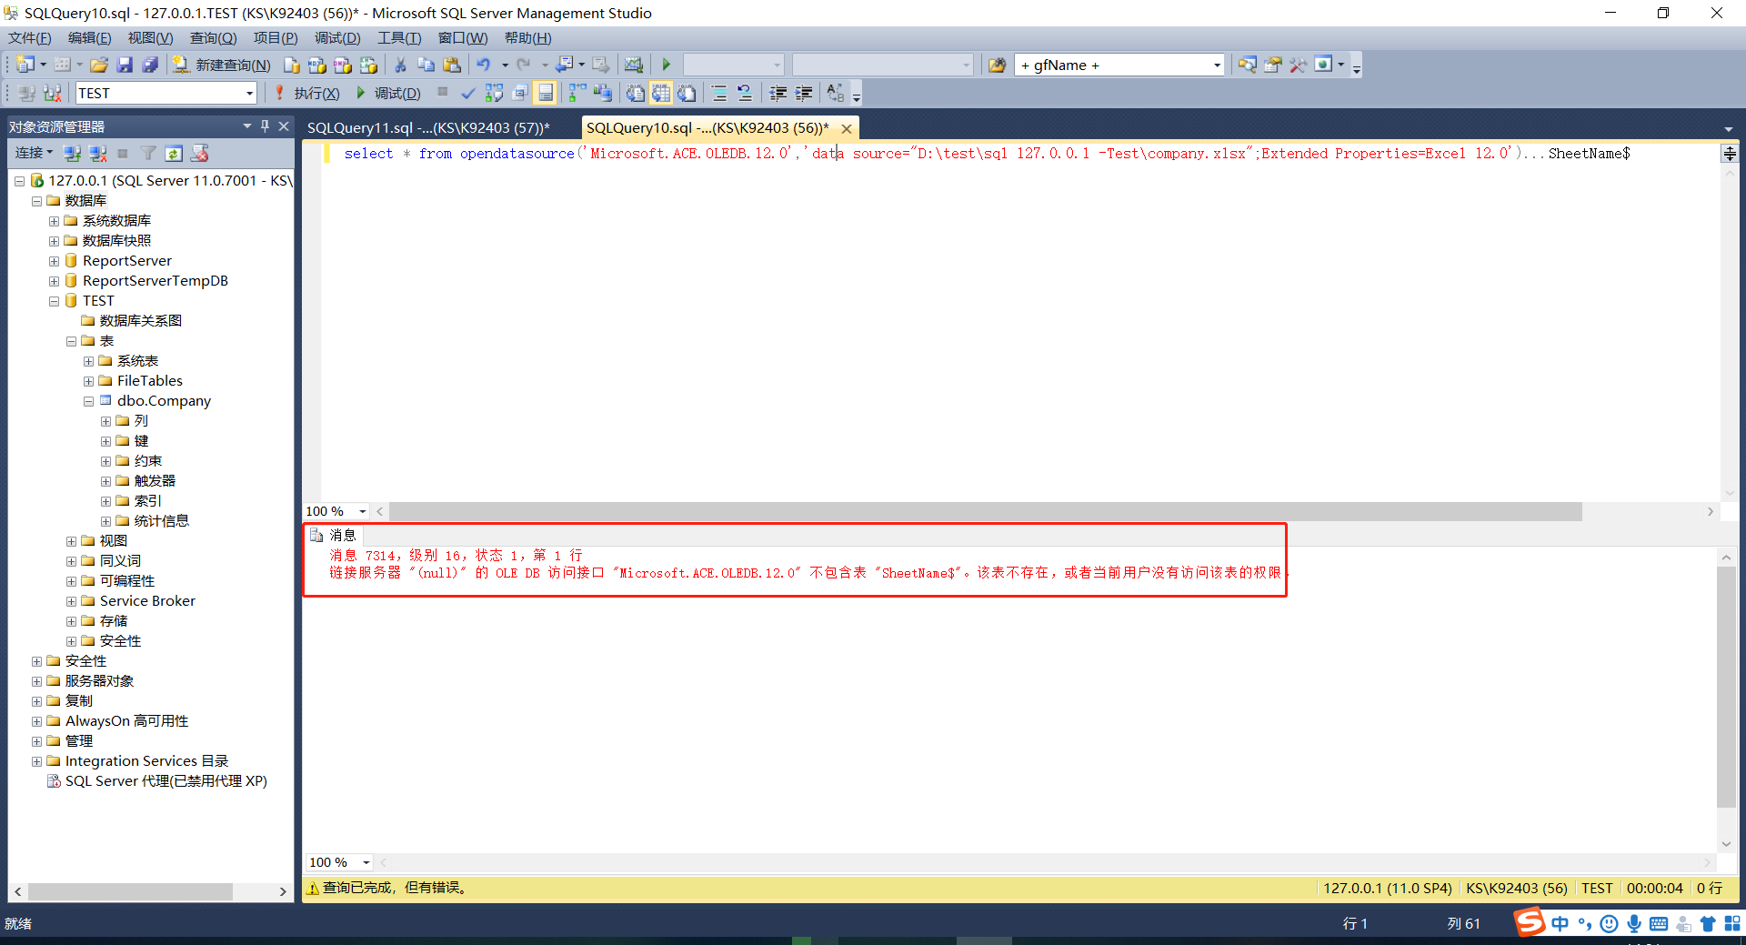1746x945 pixels.
Task: Click the Save icon on the toolbar
Action: click(125, 65)
